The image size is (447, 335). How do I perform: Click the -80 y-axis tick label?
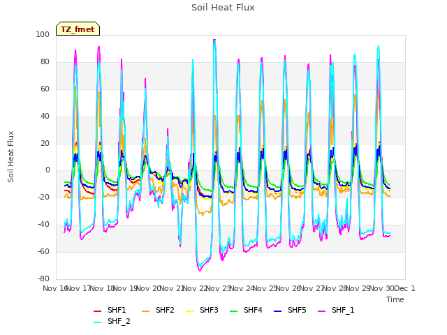tap(43, 279)
